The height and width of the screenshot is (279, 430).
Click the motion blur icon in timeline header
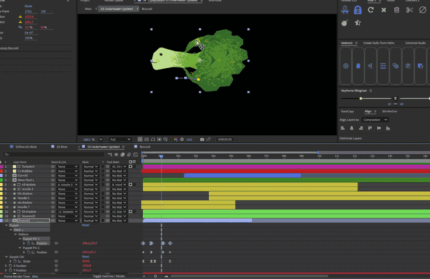(x=129, y=155)
